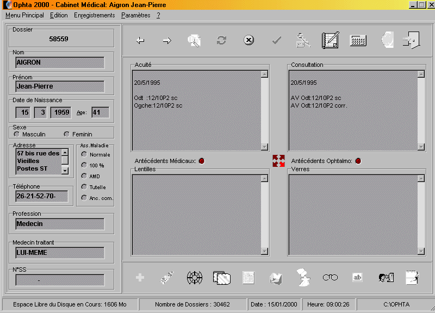Click the red four-arrows expand icon

278,161
